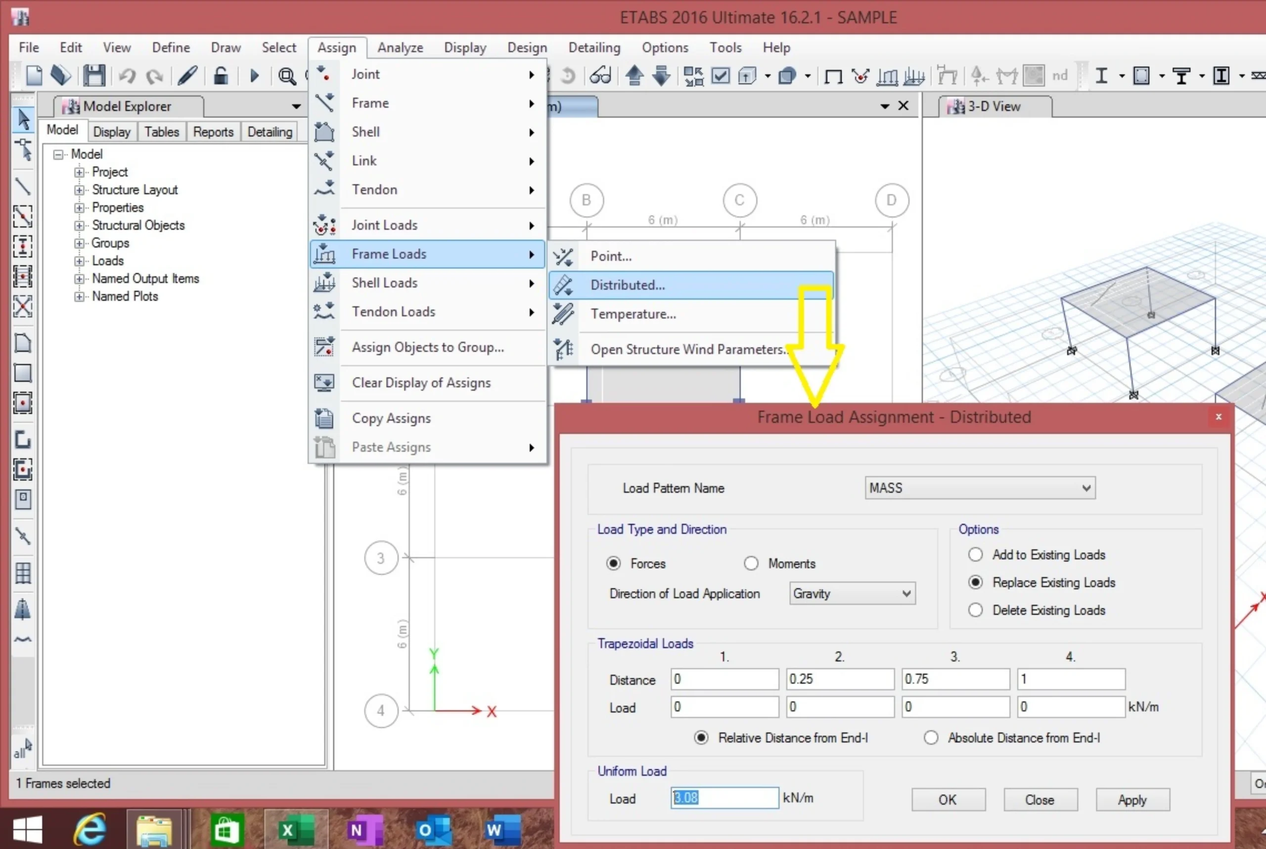Expand the Structure Layout tree node
Image resolution: width=1266 pixels, height=849 pixels.
[80, 190]
